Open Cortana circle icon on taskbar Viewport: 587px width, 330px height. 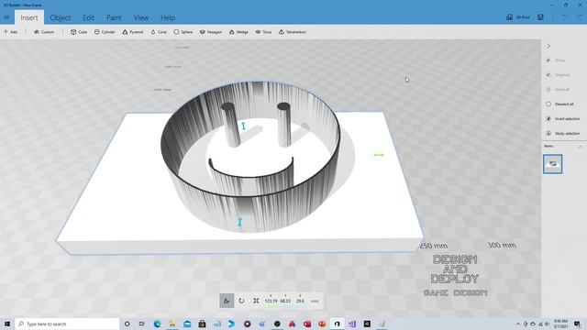pos(127,324)
